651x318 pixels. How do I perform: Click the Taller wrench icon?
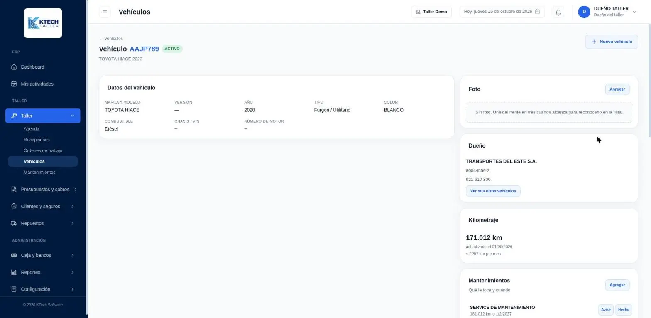point(14,116)
